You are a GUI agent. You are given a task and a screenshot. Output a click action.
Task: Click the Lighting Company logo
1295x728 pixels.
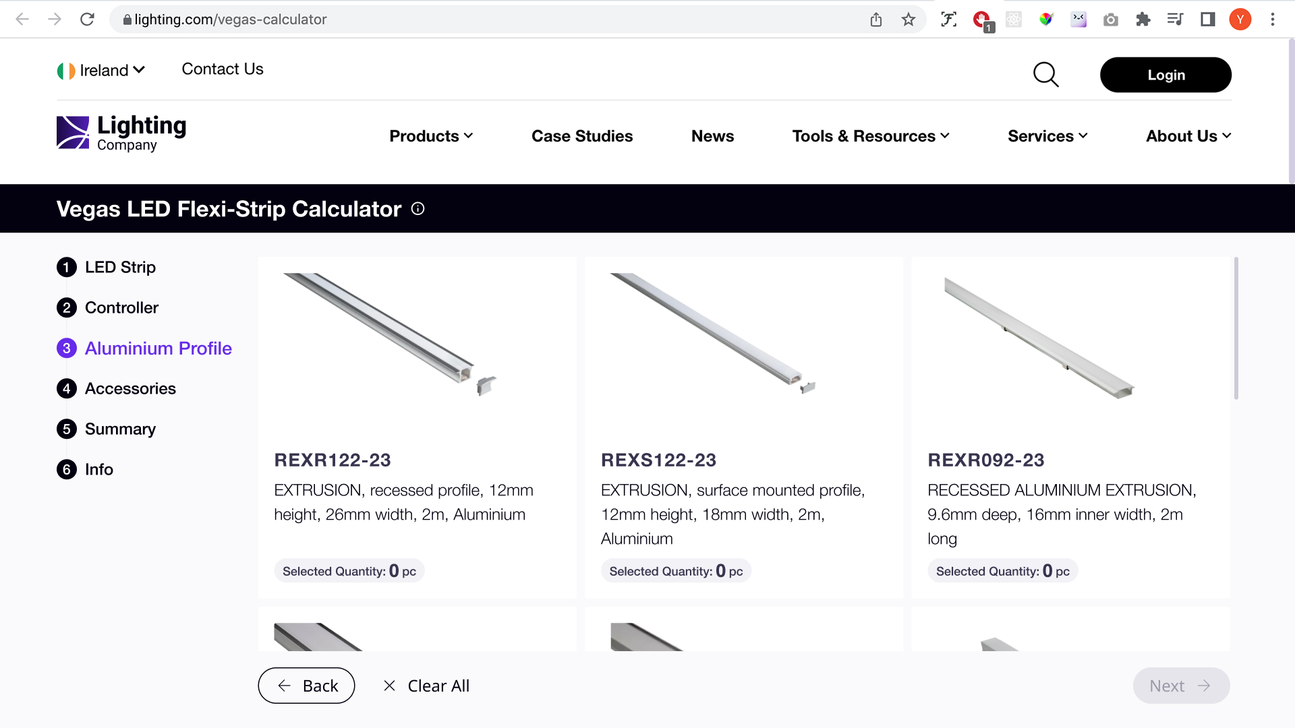click(x=121, y=133)
